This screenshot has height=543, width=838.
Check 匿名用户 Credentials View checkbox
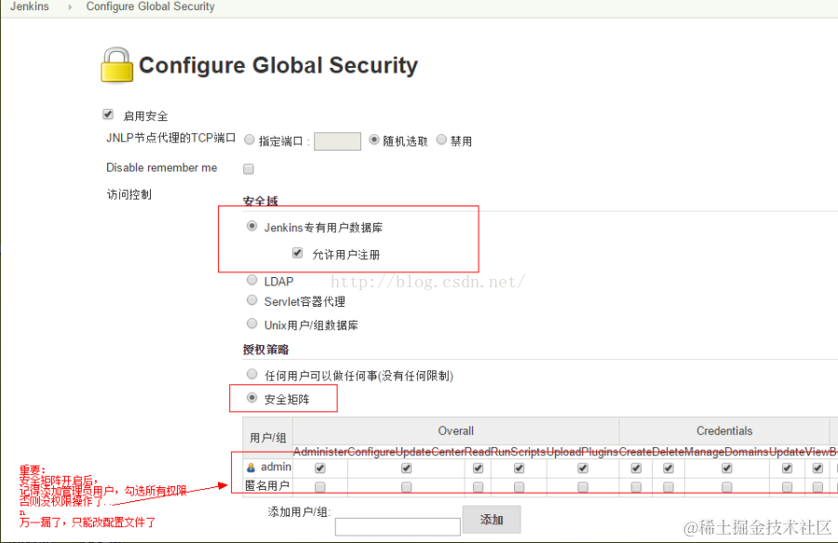click(818, 487)
